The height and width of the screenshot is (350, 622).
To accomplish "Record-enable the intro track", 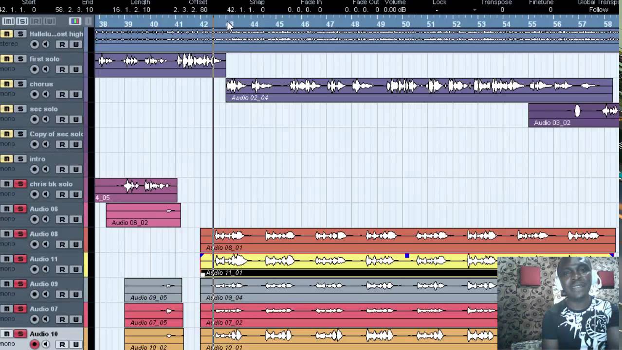I will [34, 169].
